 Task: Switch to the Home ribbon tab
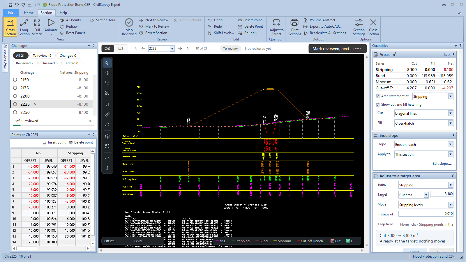tap(29, 13)
